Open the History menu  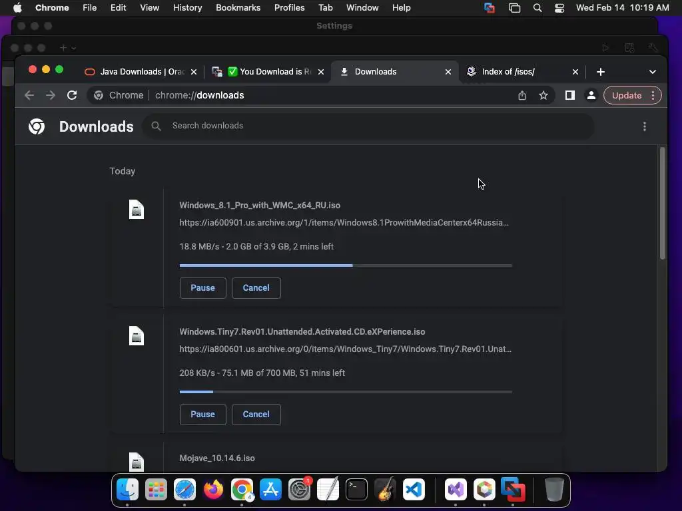tap(187, 8)
